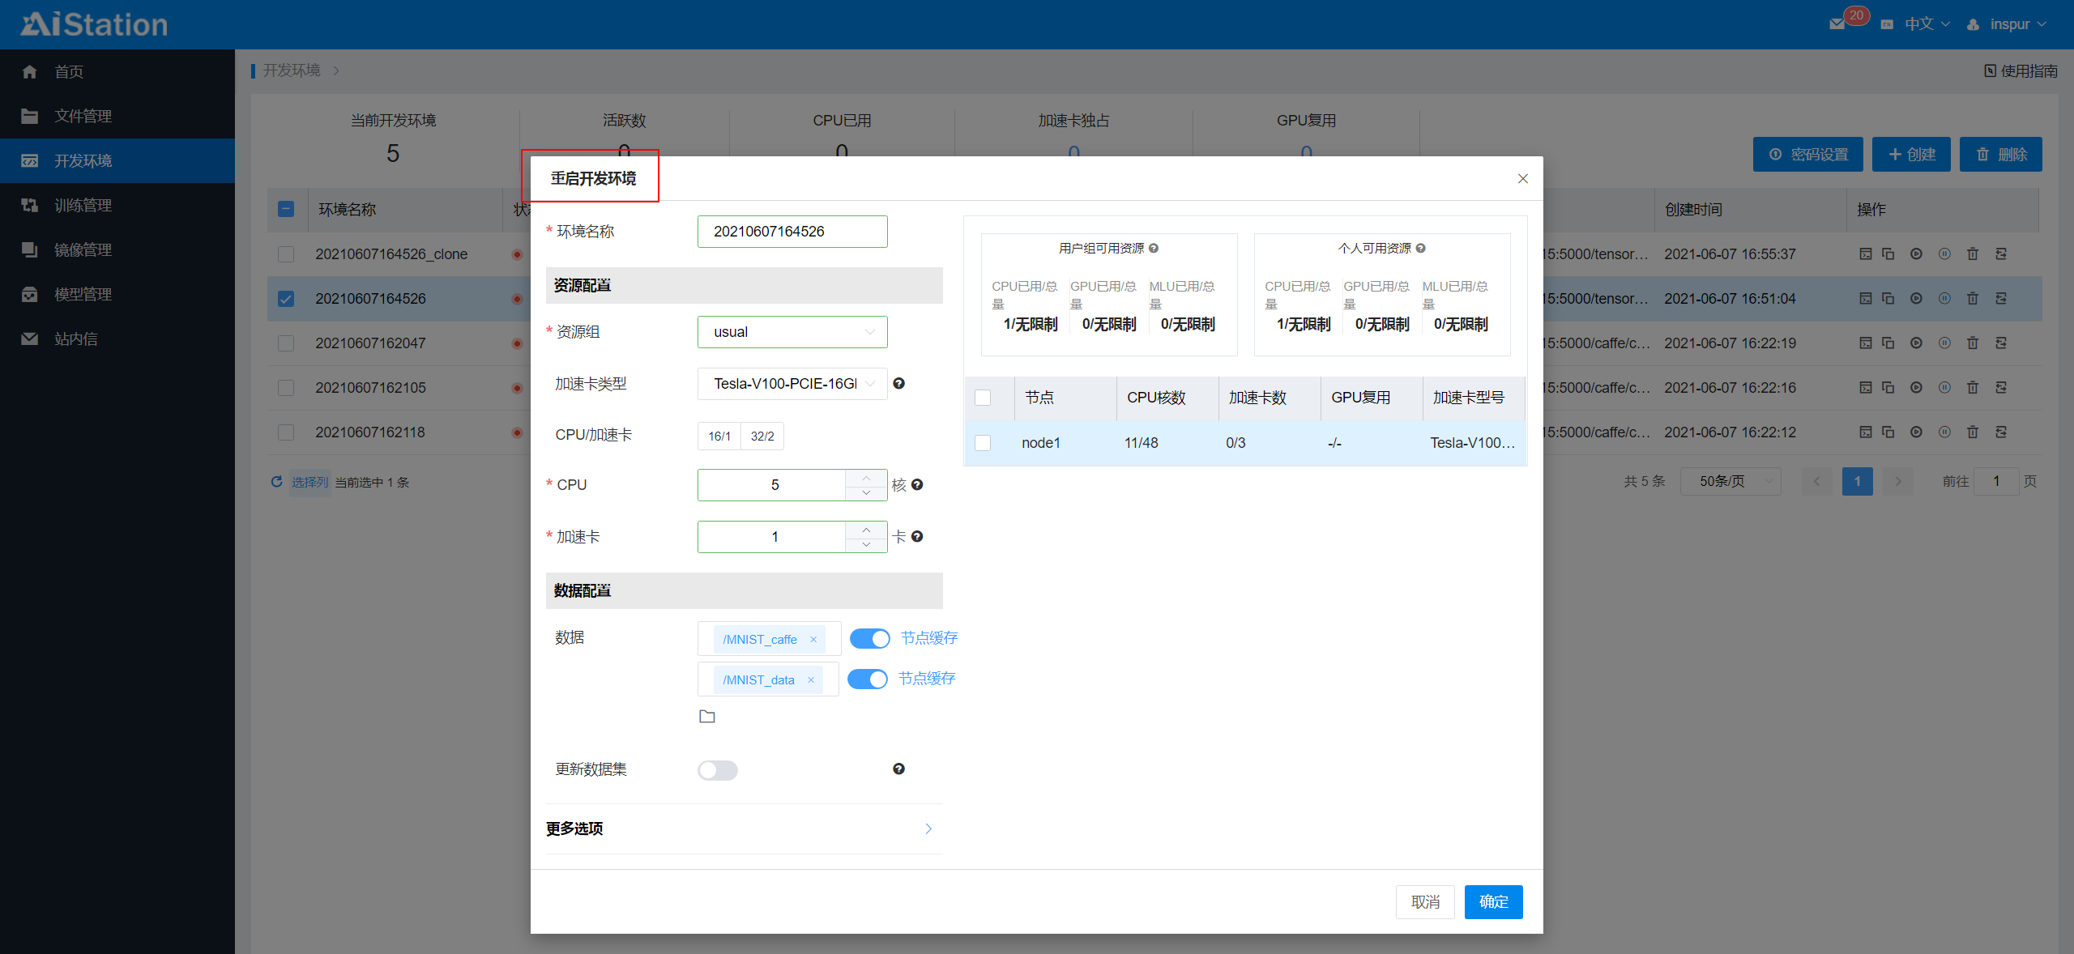The width and height of the screenshot is (2074, 954).
Task: Click the cancel button in dialog
Action: [1424, 901]
